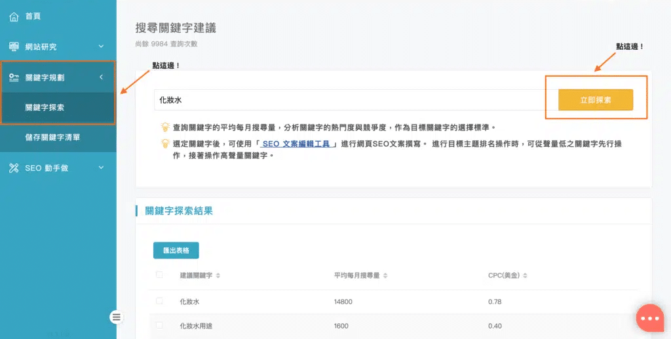Image resolution: width=671 pixels, height=339 pixels.
Task: Click the SEO 動手做 tools icon
Action: pyautogui.click(x=14, y=168)
